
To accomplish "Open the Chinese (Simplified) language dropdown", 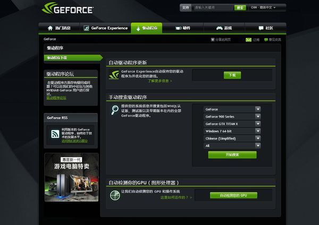I will tap(232, 138).
